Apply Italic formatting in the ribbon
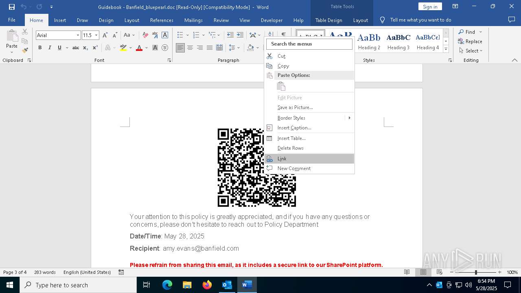The height and width of the screenshot is (293, 521). click(50, 48)
